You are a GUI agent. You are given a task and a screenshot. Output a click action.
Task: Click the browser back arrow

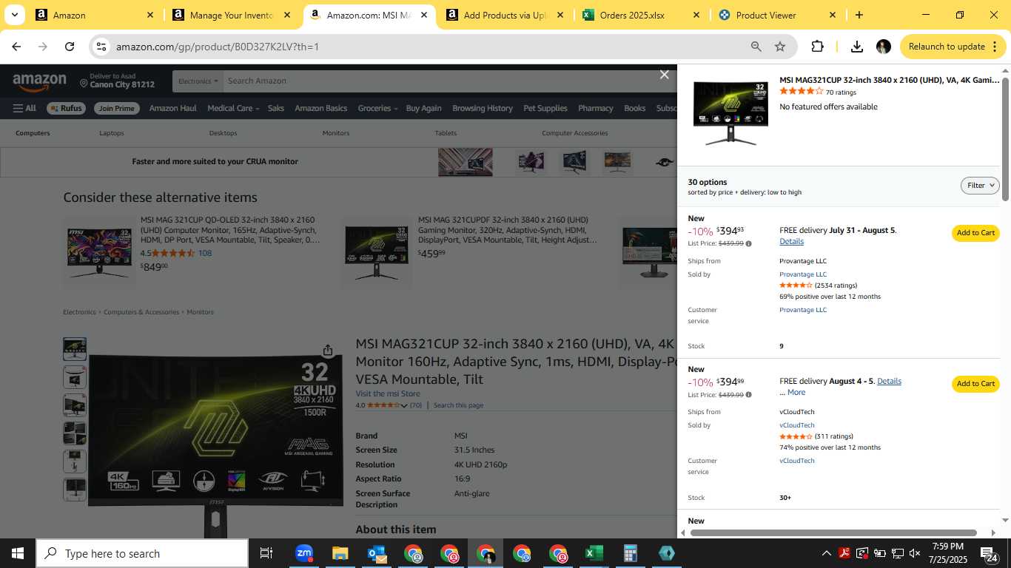tap(16, 47)
